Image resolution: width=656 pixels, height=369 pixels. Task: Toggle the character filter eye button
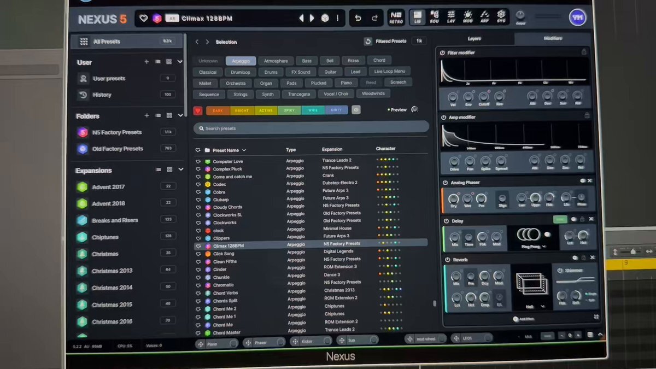(356, 110)
